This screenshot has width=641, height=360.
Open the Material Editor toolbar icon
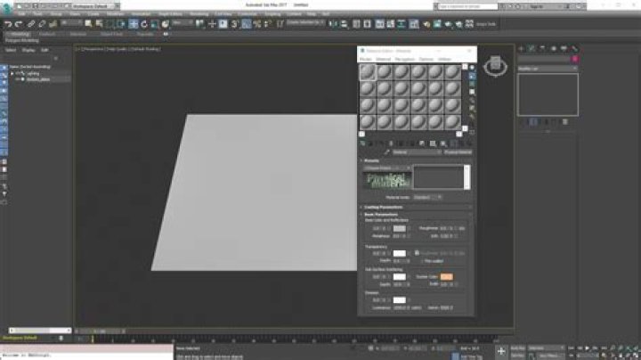(x=426, y=24)
